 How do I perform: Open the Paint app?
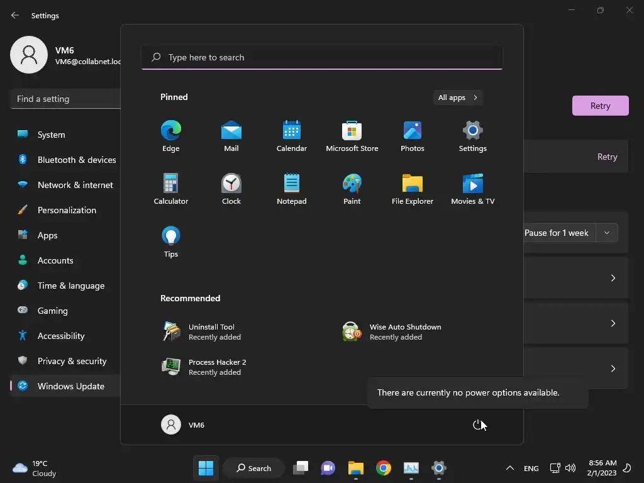(x=352, y=189)
